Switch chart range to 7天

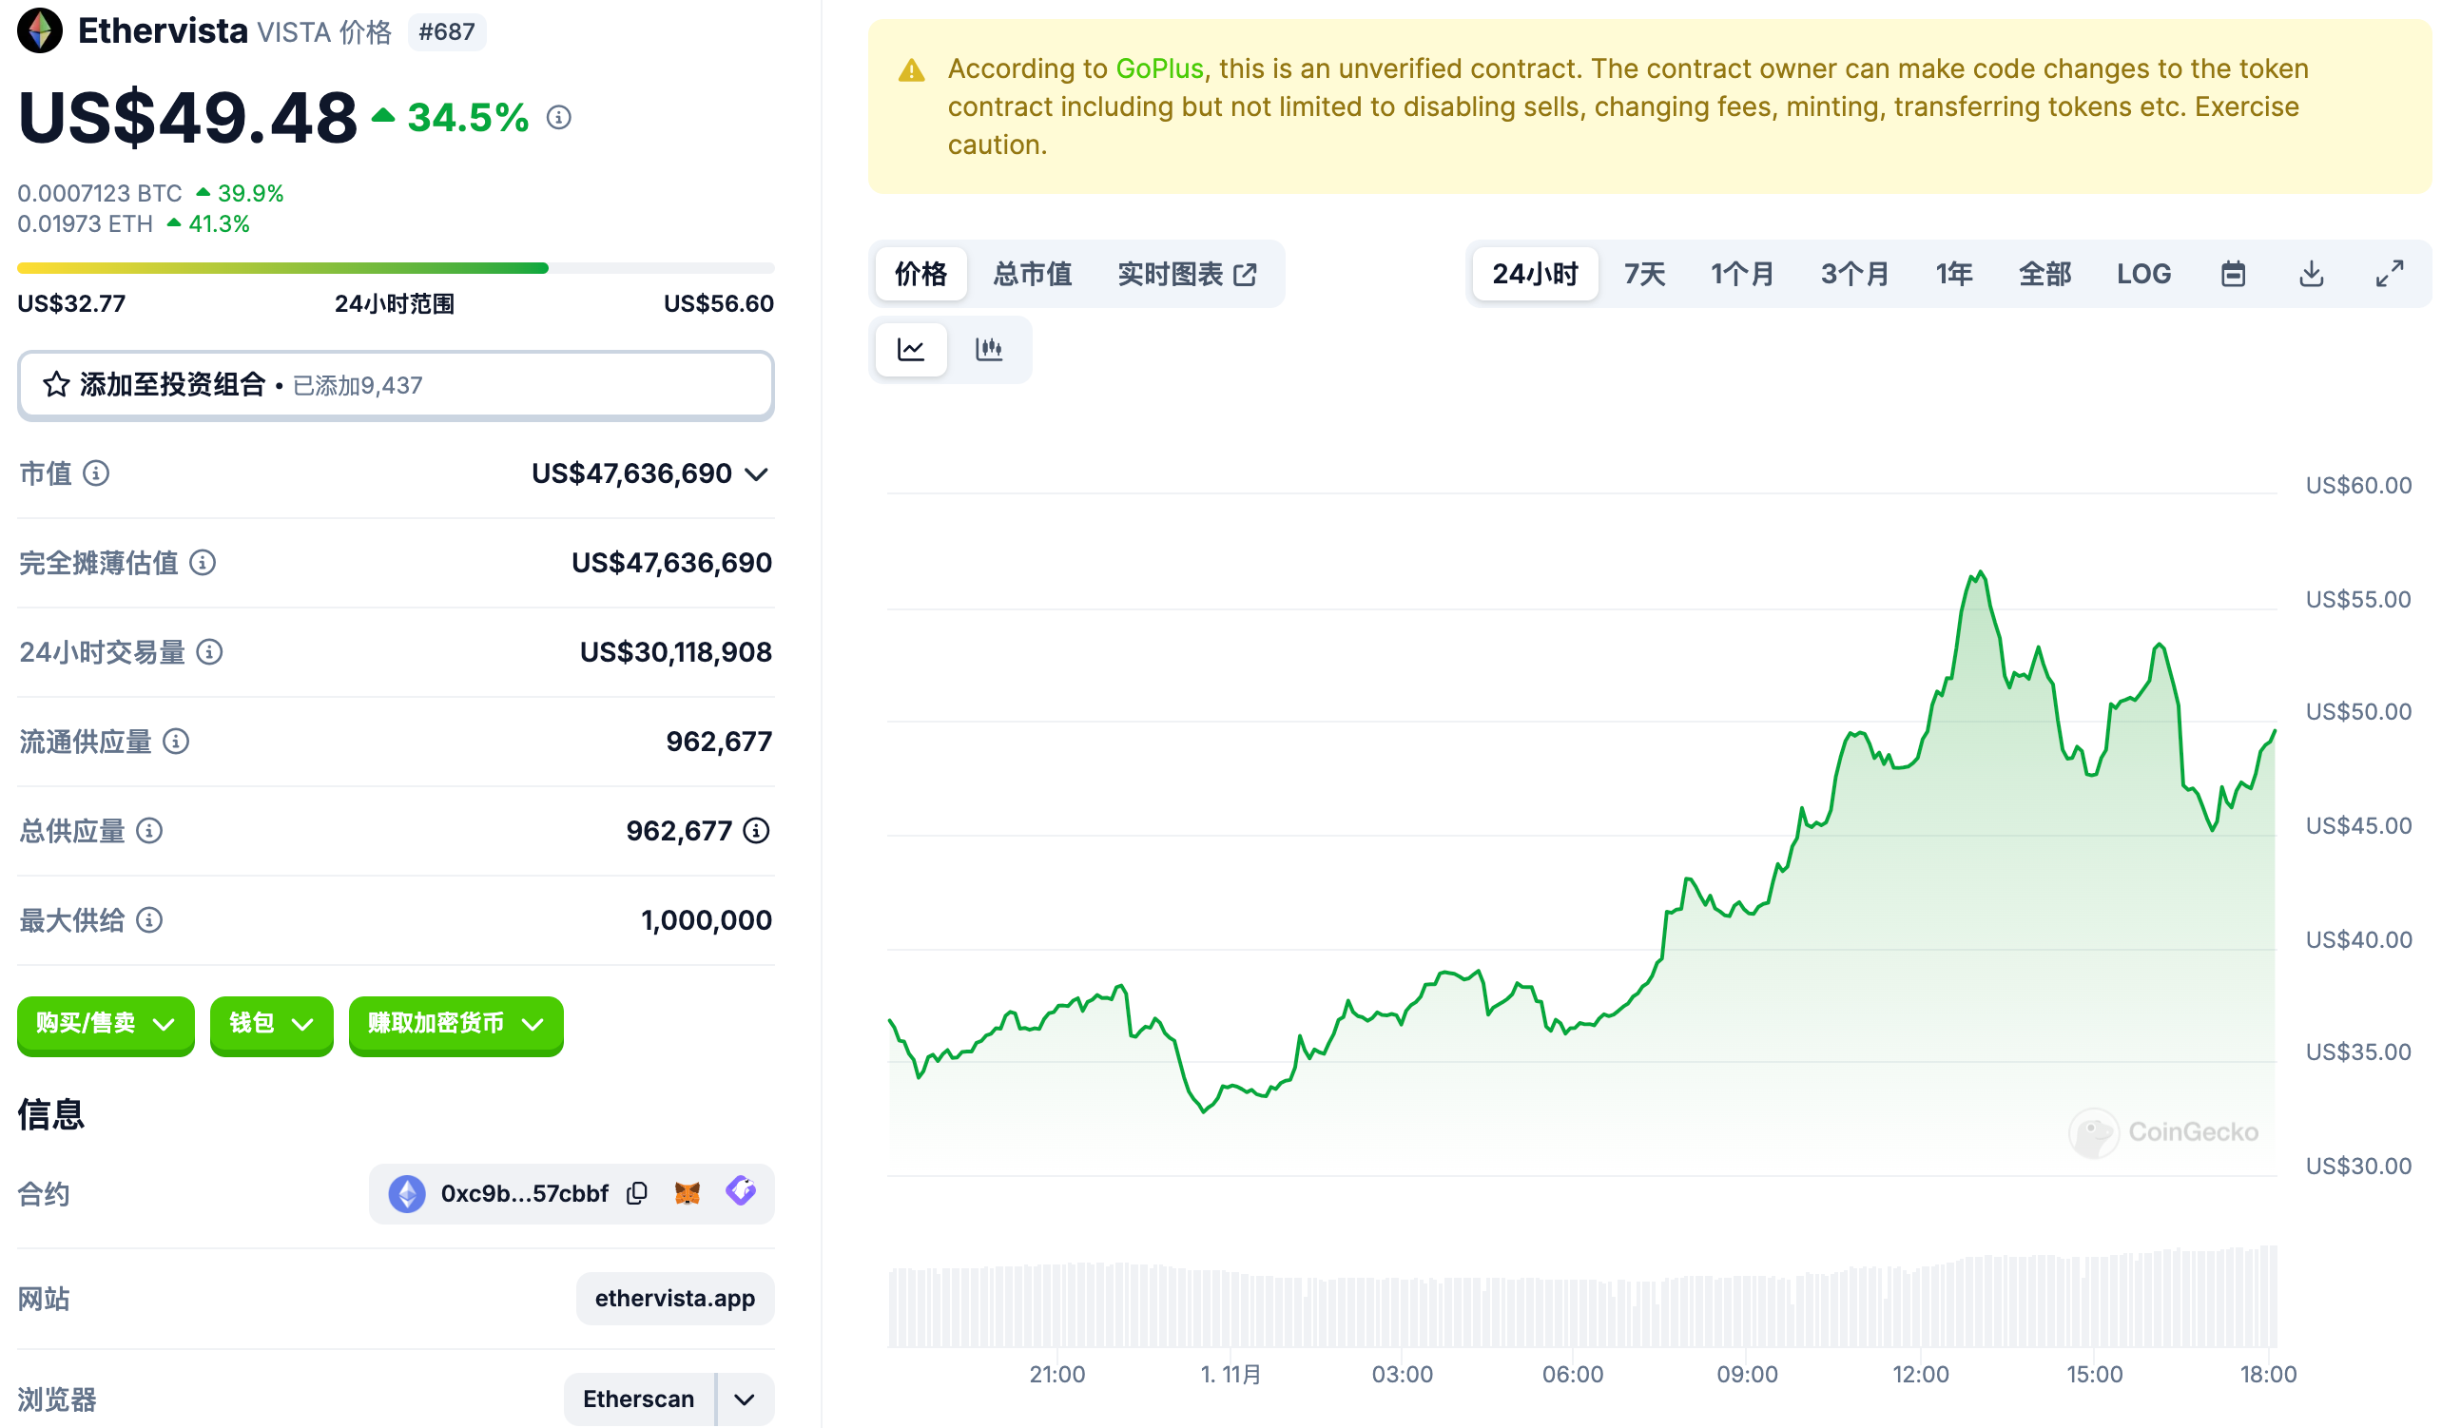pyautogui.click(x=1643, y=273)
